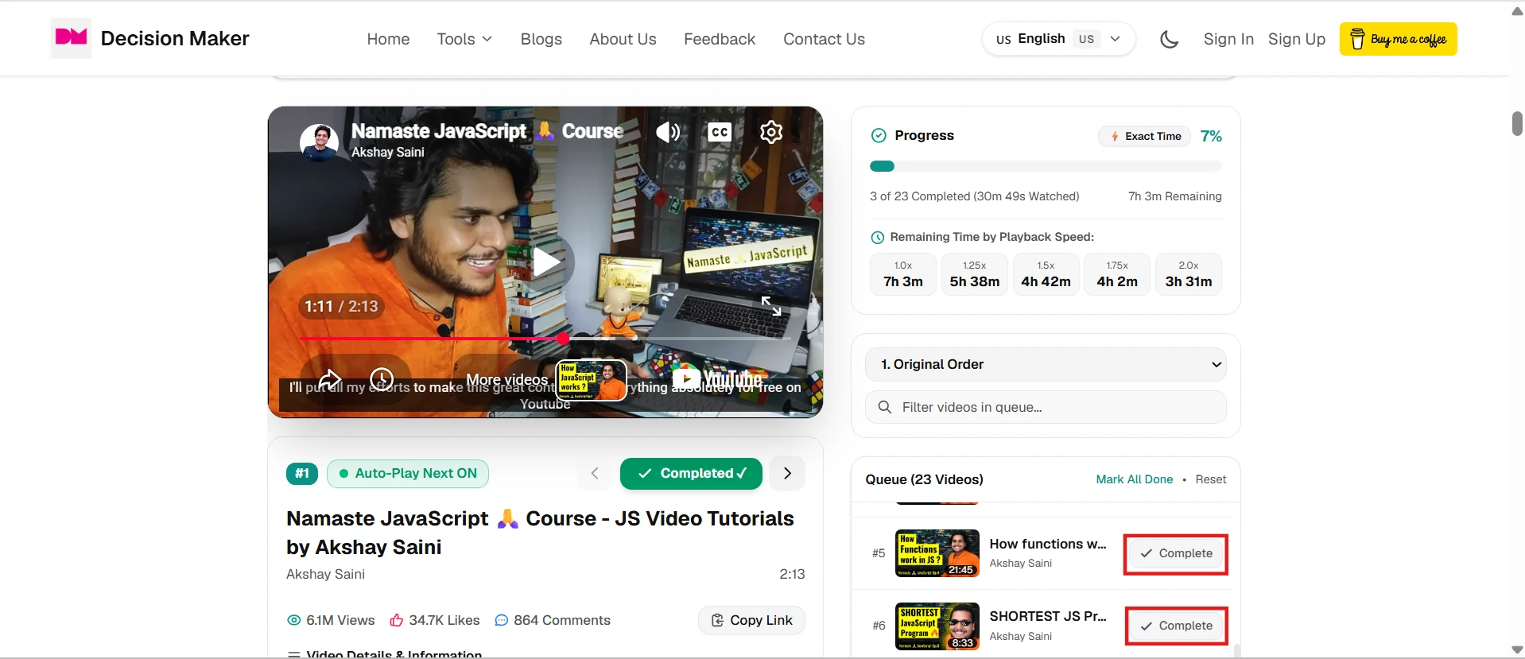This screenshot has width=1525, height=659.
Task: Toggle the Completed status button
Action: (691, 473)
